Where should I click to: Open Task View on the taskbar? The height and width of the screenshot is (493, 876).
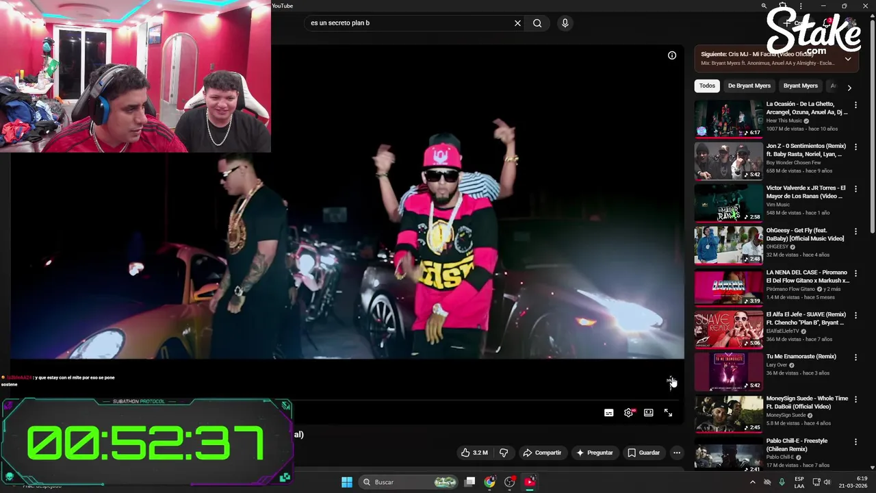click(470, 482)
